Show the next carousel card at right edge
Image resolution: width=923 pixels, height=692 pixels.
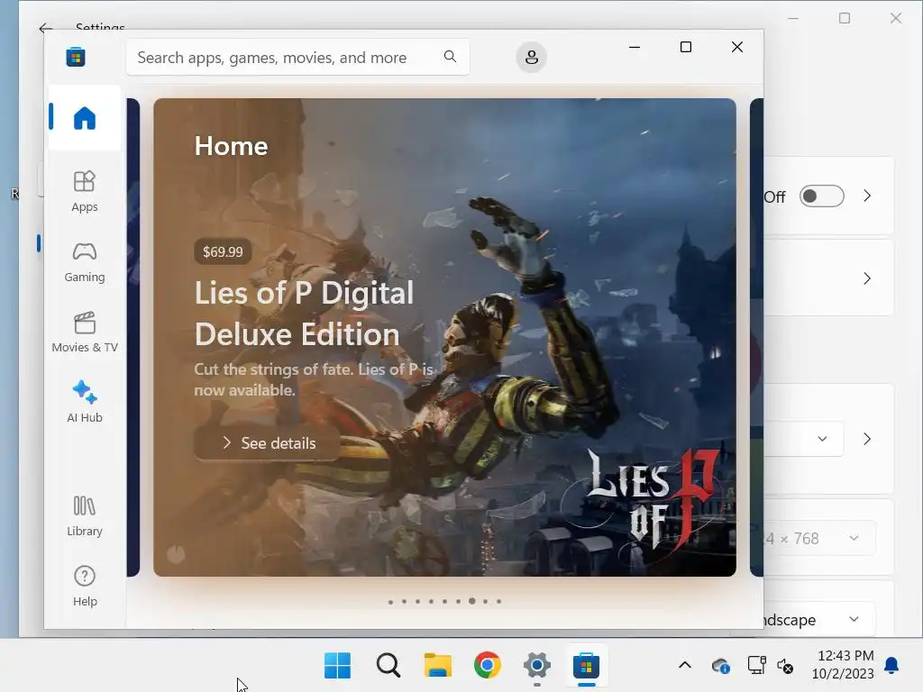[756, 337]
